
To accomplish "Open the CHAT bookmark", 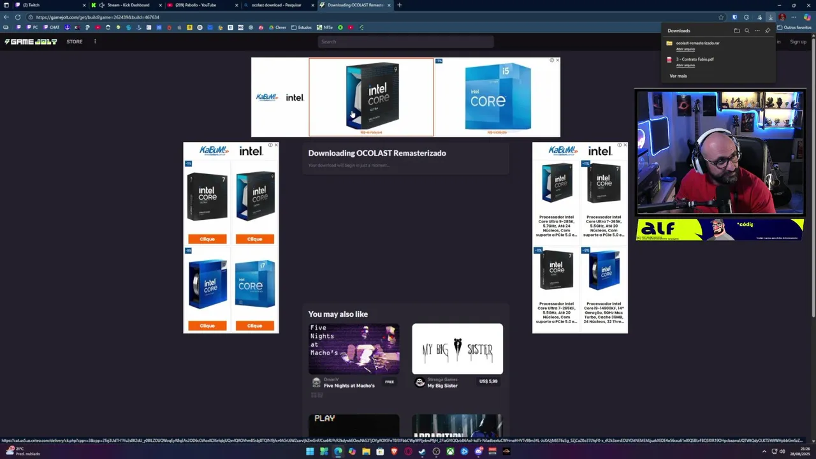I will 51,27.
